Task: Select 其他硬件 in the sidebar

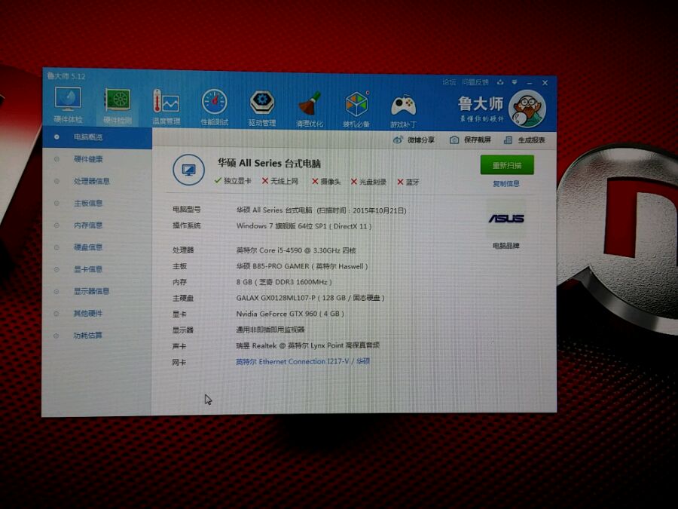Action: (88, 314)
